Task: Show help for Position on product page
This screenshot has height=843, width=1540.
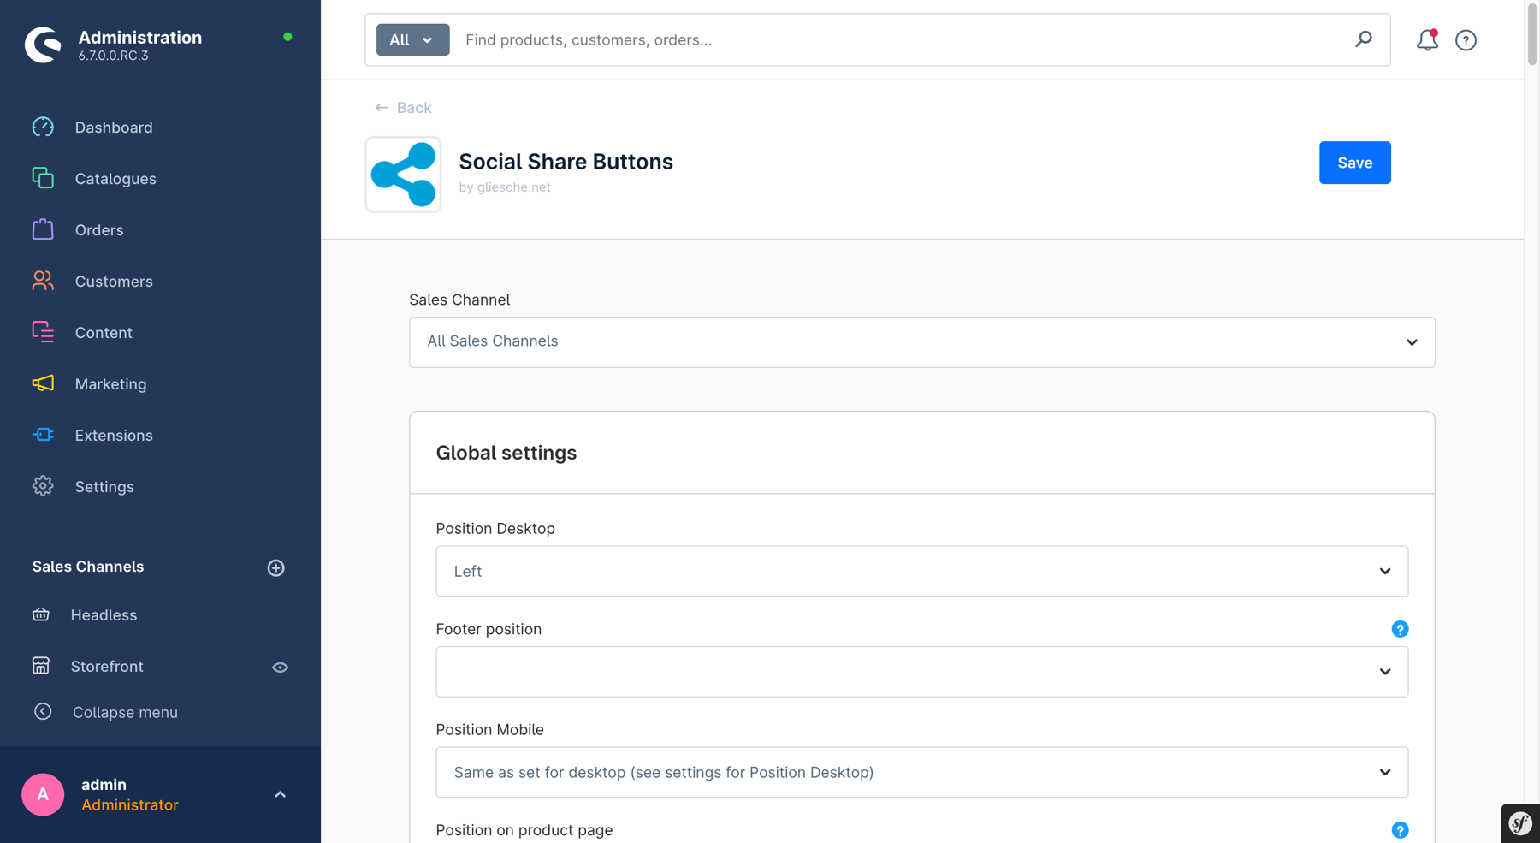Action: tap(1400, 829)
